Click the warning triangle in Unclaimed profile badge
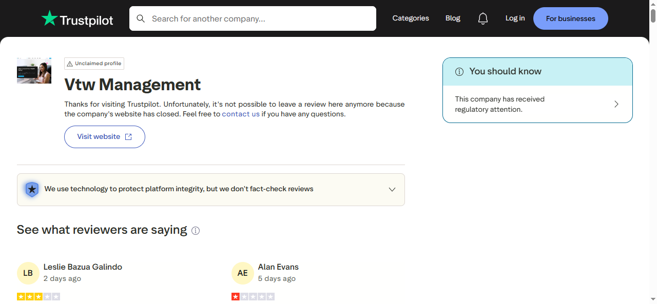Viewport: 657px width, 304px height. [x=70, y=64]
